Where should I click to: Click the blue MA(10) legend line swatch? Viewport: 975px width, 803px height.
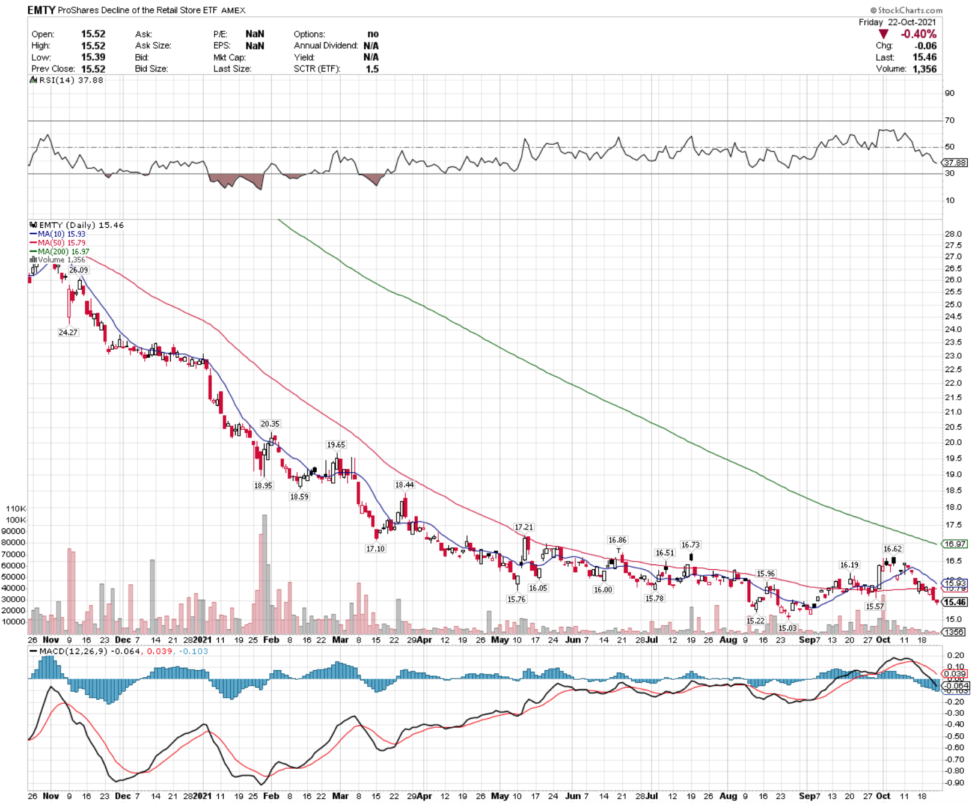coord(33,234)
